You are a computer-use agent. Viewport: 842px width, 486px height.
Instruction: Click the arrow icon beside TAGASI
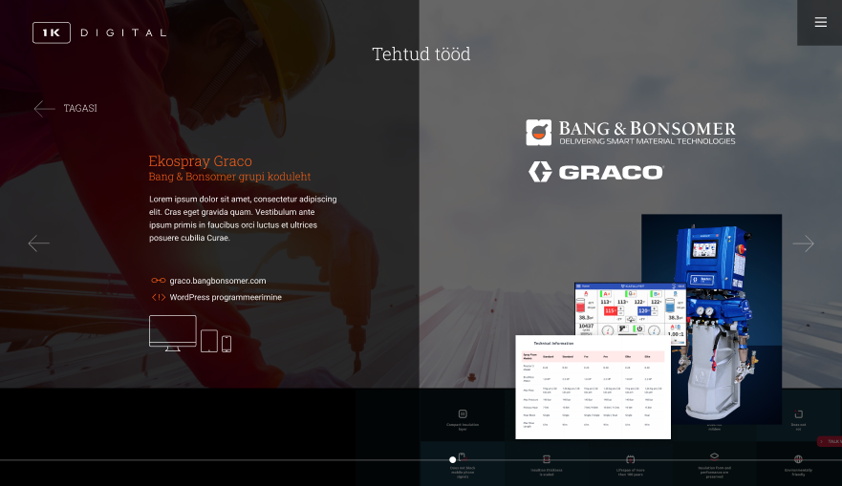click(44, 108)
